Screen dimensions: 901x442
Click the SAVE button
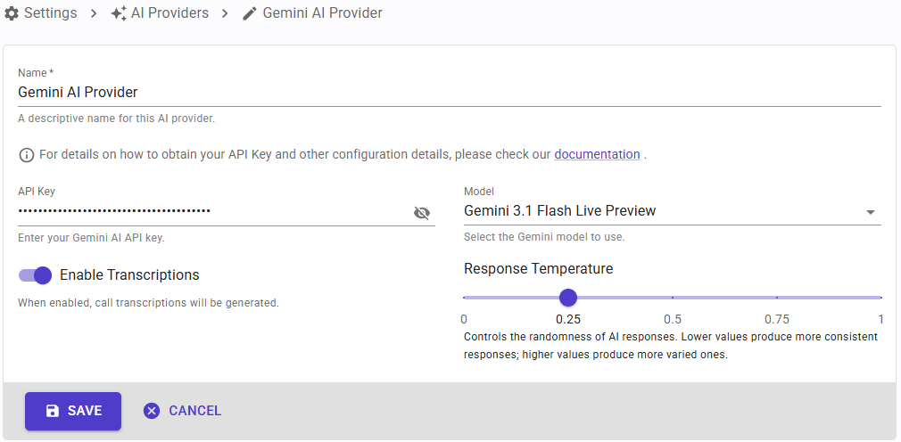[73, 411]
